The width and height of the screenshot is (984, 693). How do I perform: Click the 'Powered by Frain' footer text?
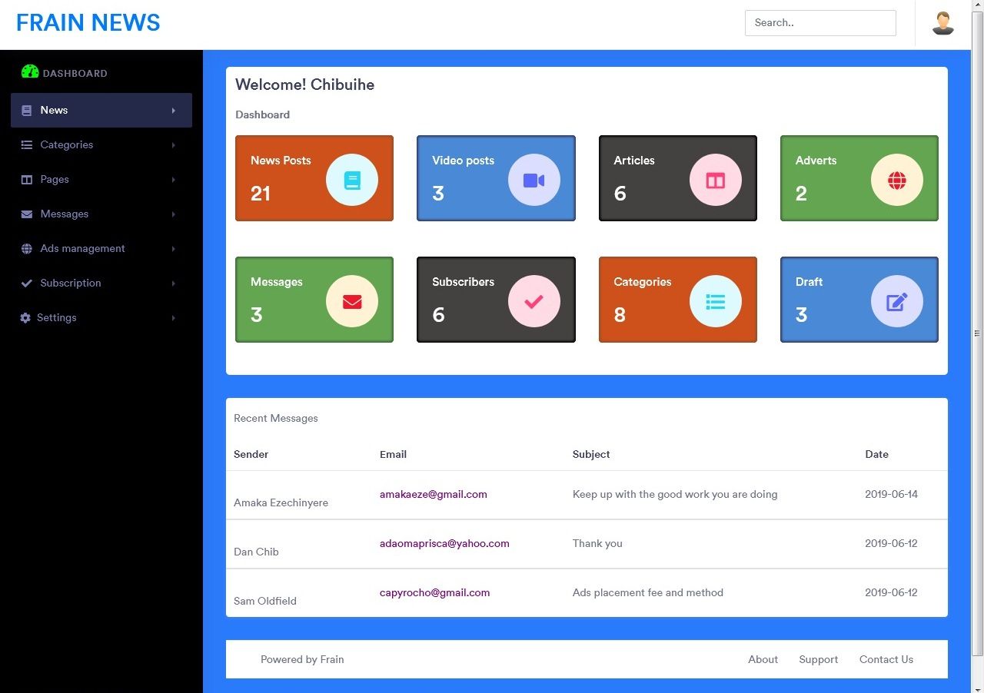[x=302, y=659]
